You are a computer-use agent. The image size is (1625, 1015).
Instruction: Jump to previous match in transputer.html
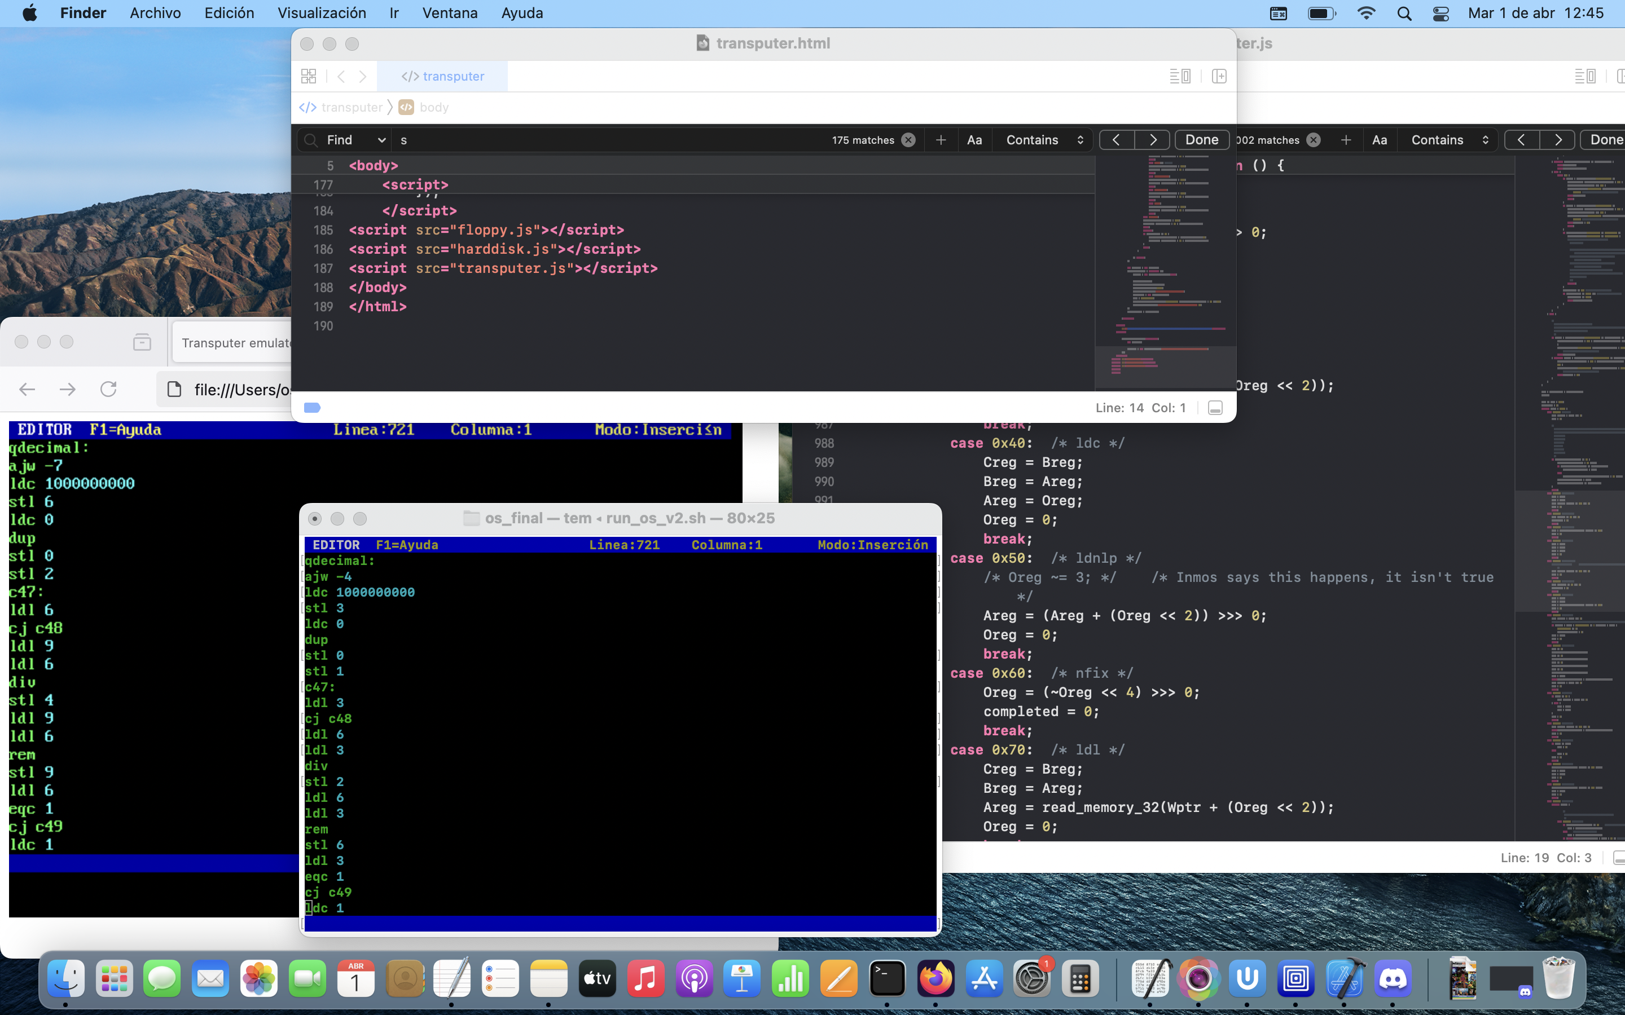[1117, 140]
